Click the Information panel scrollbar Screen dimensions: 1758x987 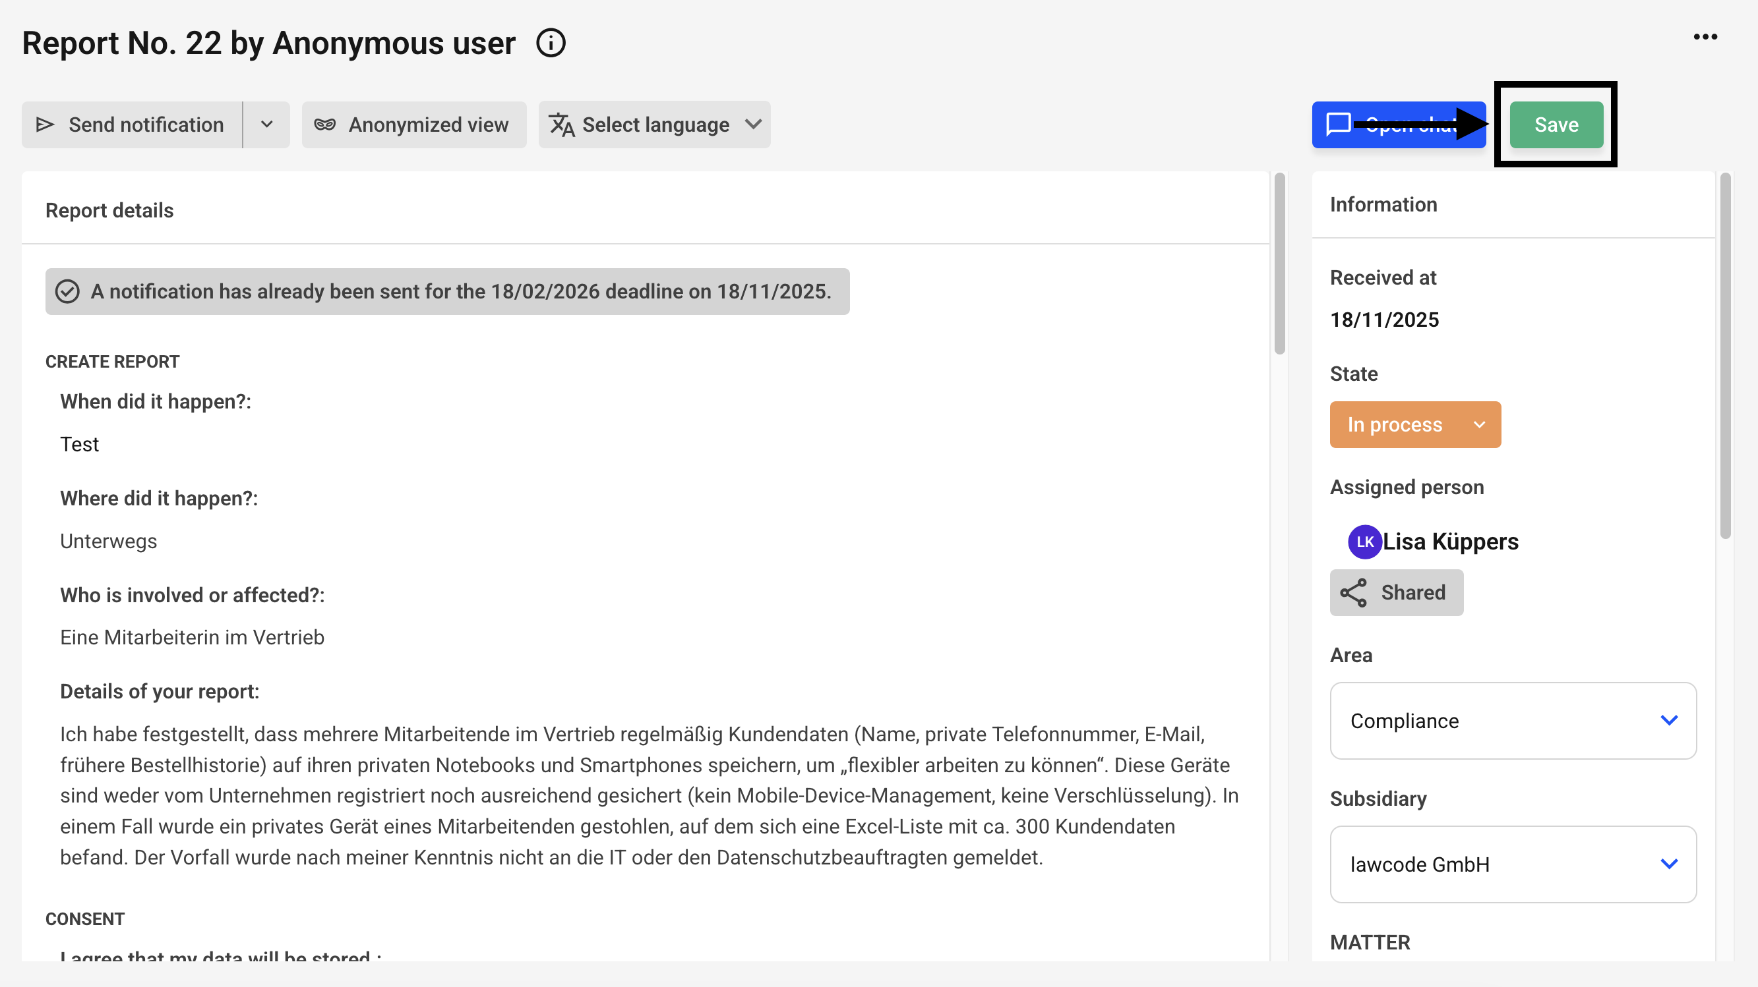[1725, 356]
